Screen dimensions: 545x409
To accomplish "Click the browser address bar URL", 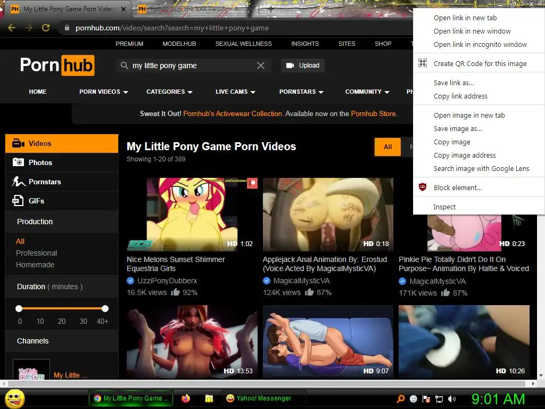I will point(172,28).
